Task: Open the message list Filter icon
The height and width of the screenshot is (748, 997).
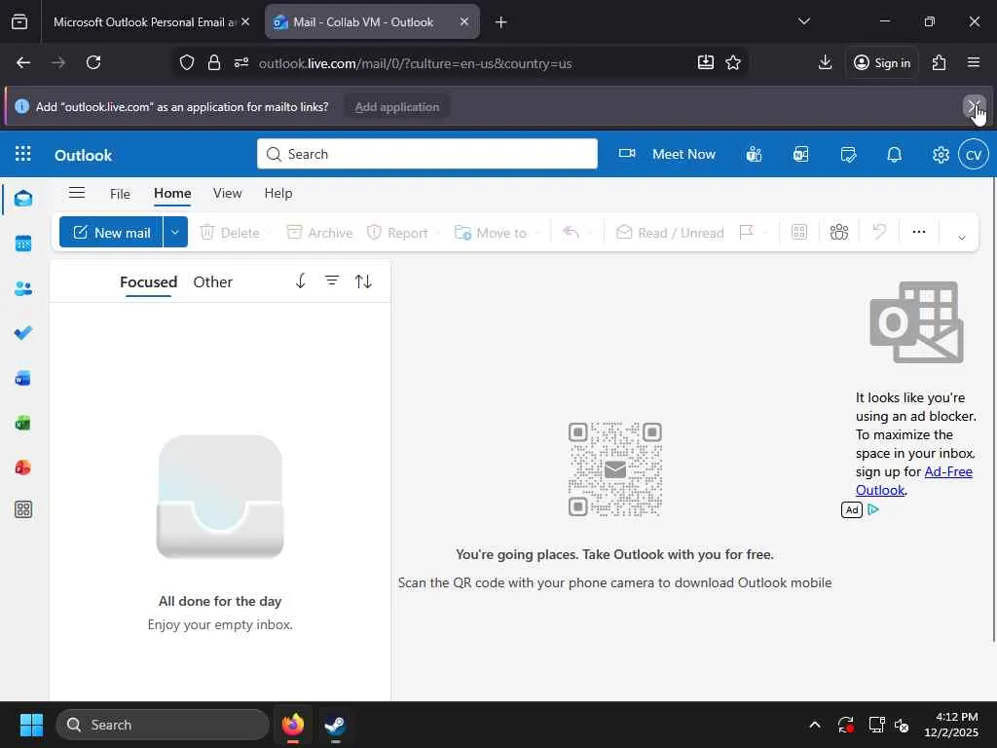Action: tap(332, 280)
